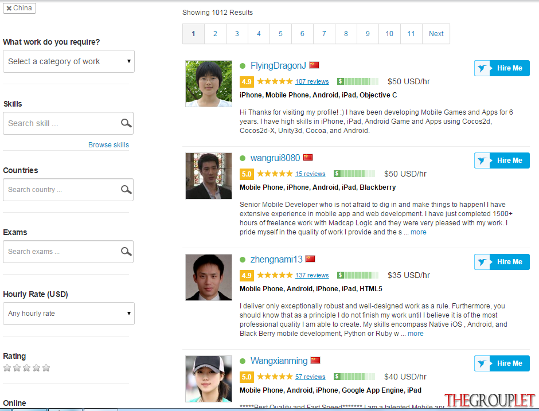Click the China flag beside wangrui8080
The image size is (539, 411).
pyautogui.click(x=308, y=158)
